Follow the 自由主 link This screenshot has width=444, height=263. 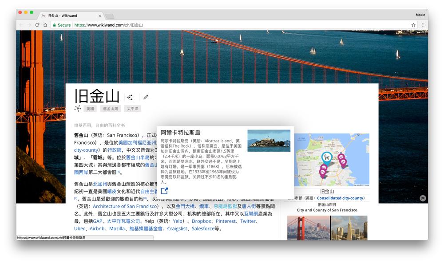click(x=149, y=191)
